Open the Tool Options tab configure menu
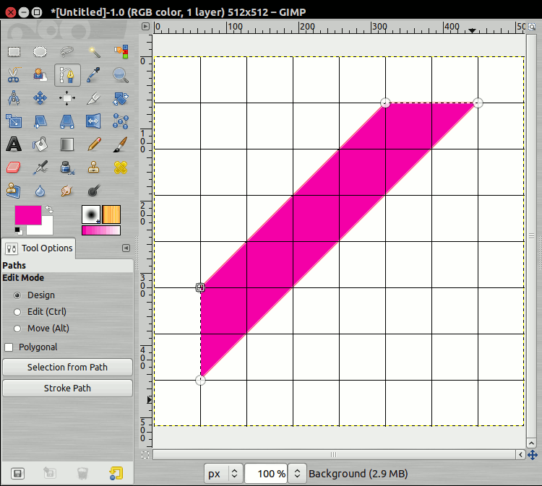The width and height of the screenshot is (542, 486). pos(126,248)
